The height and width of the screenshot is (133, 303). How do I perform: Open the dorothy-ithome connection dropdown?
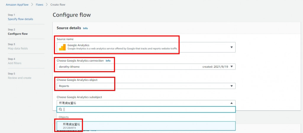click(146, 67)
